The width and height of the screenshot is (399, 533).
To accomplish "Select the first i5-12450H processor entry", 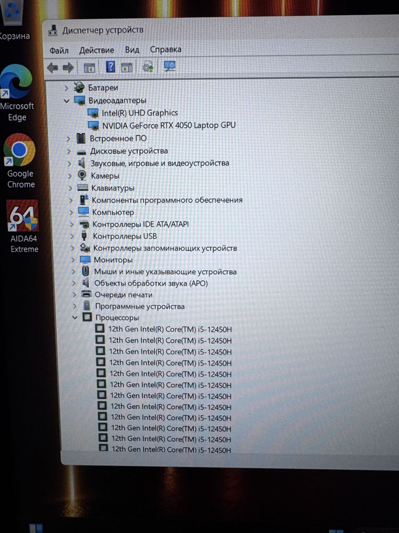I will tap(170, 329).
